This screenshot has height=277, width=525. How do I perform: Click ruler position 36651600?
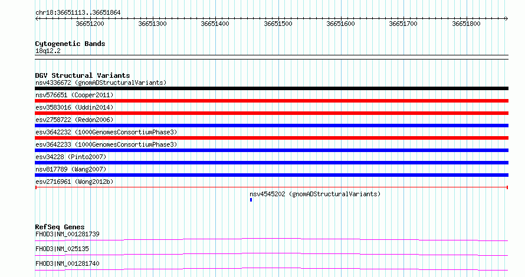pos(340,24)
